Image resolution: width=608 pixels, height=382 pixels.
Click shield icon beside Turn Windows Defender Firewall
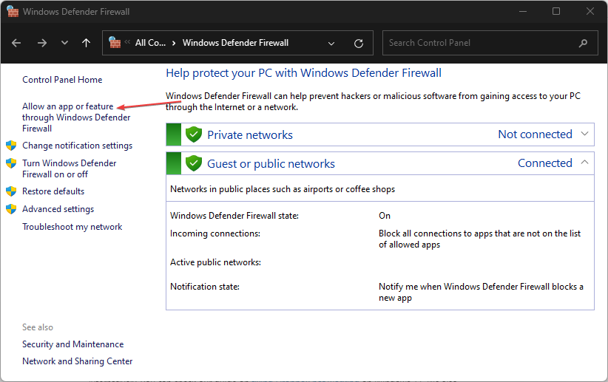[11, 163]
